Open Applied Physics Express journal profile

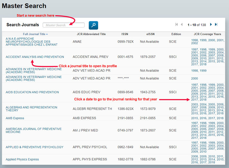22,159
